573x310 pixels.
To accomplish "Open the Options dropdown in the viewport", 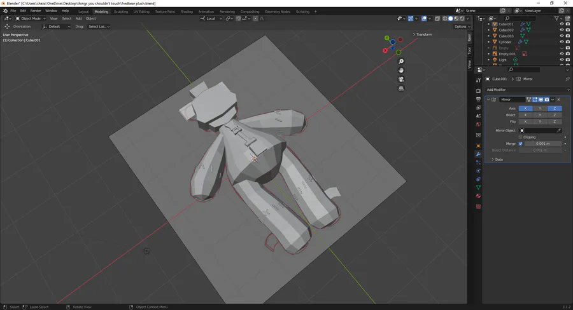I will (462, 27).
